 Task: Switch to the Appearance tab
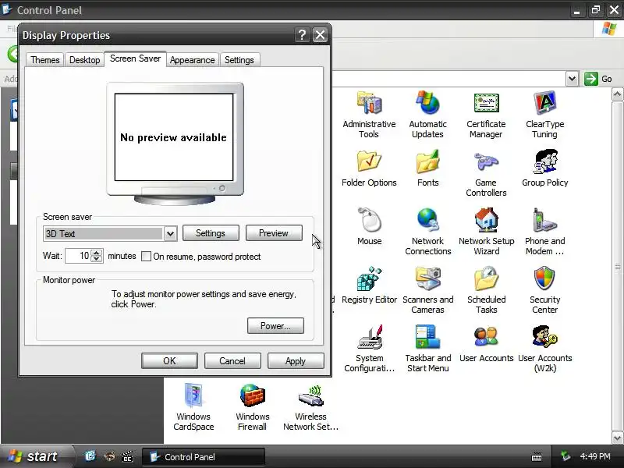tap(192, 60)
